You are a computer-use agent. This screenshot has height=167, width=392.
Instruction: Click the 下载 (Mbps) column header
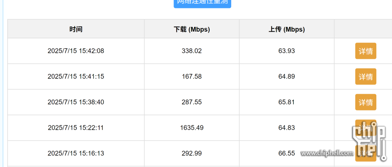(x=192, y=29)
